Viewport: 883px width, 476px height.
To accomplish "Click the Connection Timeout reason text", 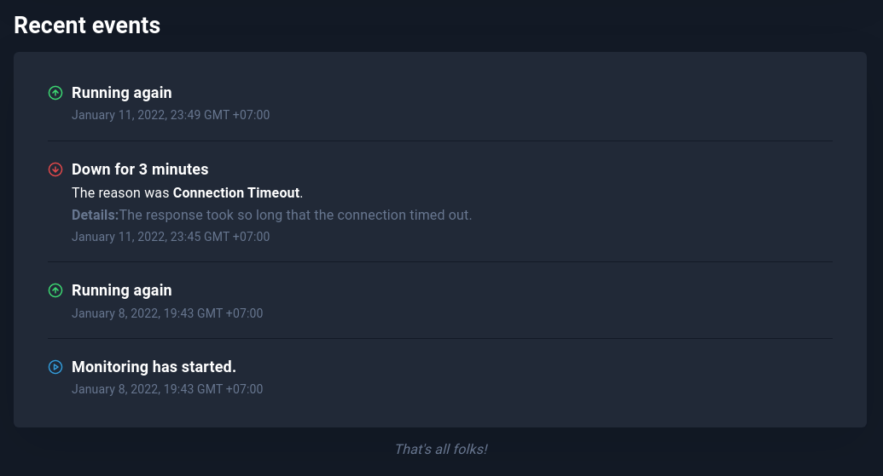I will coord(236,192).
